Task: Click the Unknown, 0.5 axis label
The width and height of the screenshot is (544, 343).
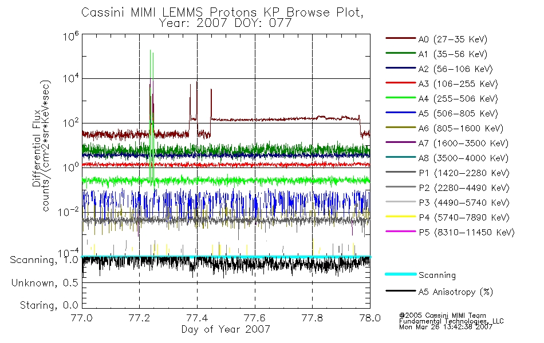Action: 45,283
